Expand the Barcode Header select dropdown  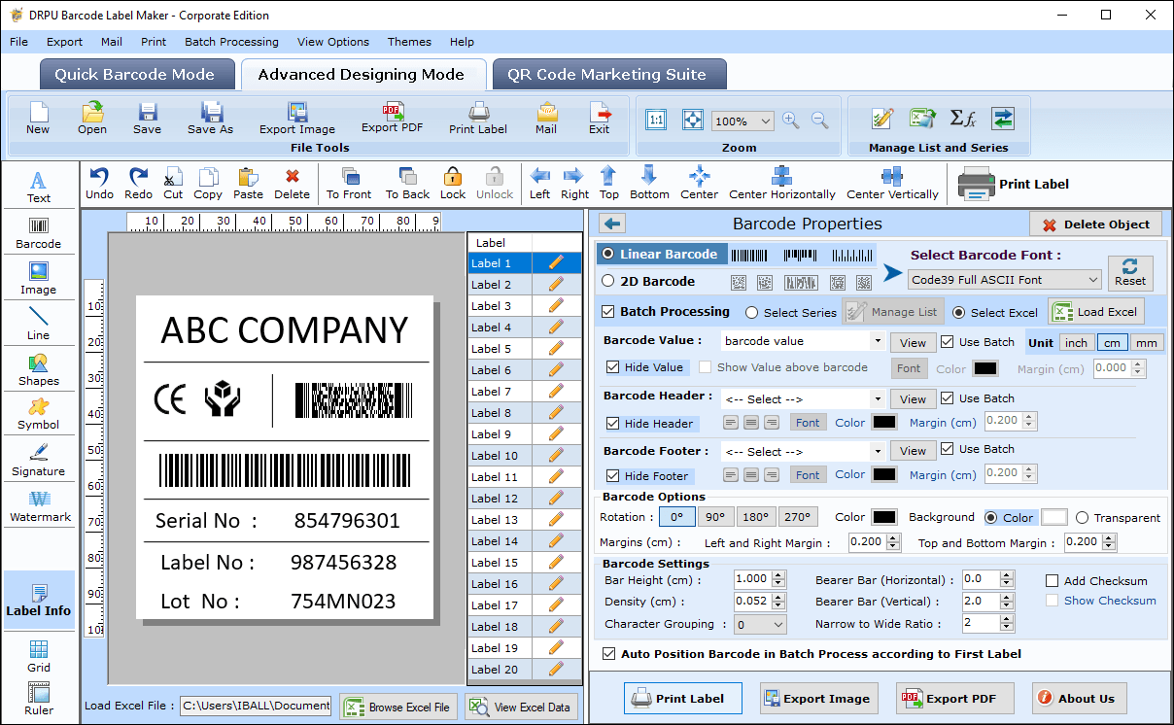tap(878, 399)
